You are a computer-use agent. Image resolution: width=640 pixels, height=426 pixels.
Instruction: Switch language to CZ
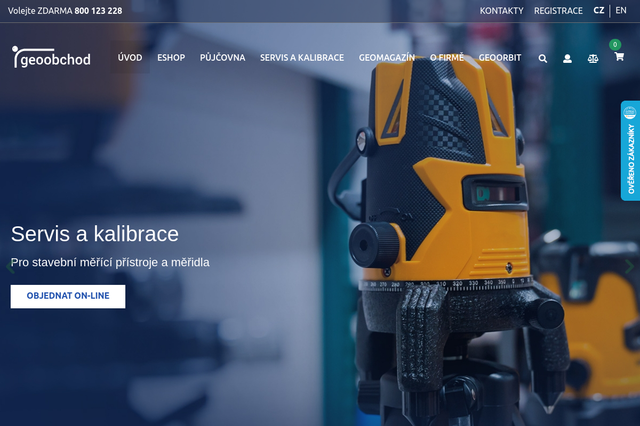[x=599, y=11]
